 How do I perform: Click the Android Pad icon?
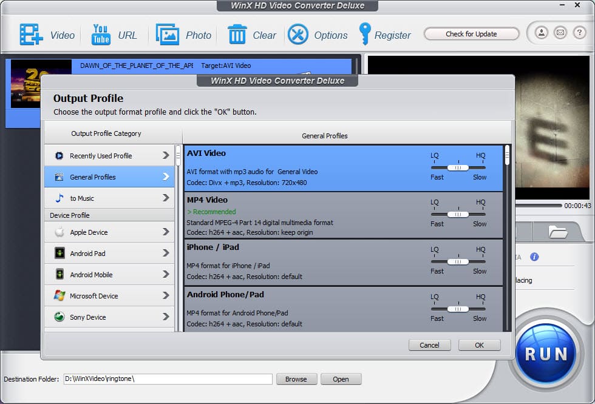point(59,253)
